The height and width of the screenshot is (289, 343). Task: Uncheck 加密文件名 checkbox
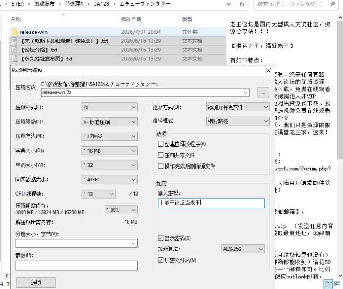[x=160, y=260]
